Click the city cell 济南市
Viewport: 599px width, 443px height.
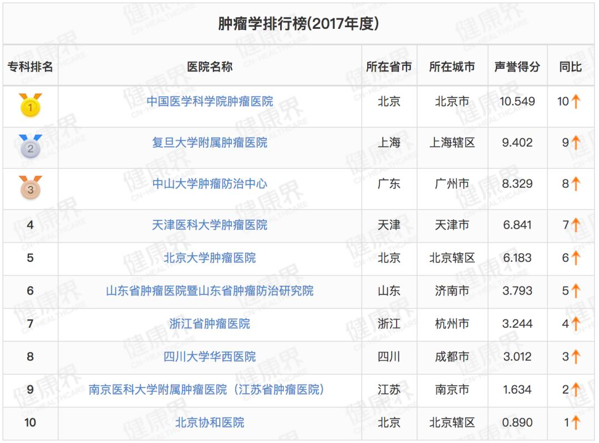pyautogui.click(x=453, y=291)
